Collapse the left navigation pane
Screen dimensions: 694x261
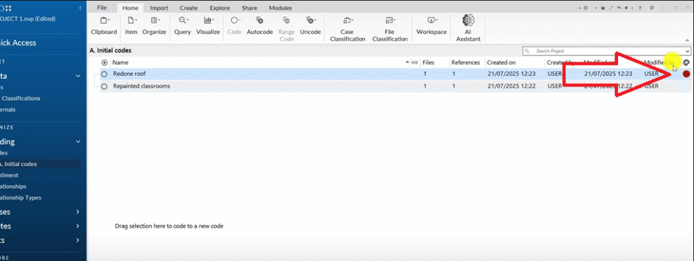(x=80, y=8)
